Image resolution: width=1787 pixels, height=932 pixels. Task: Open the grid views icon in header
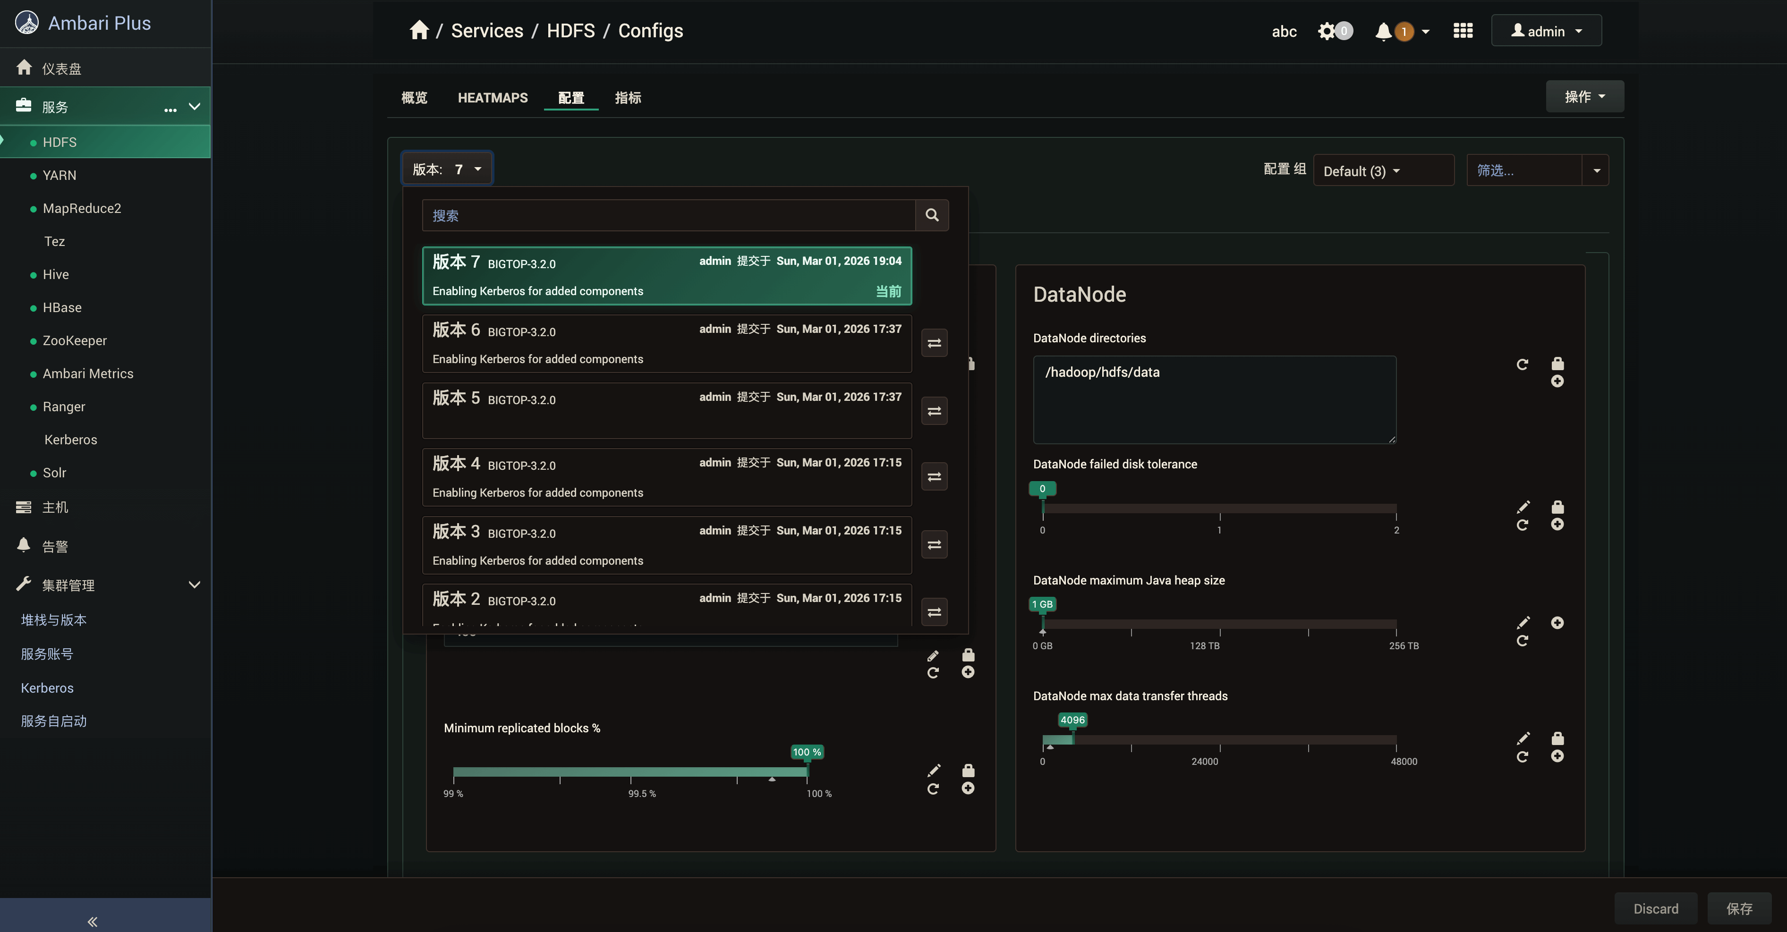point(1463,31)
